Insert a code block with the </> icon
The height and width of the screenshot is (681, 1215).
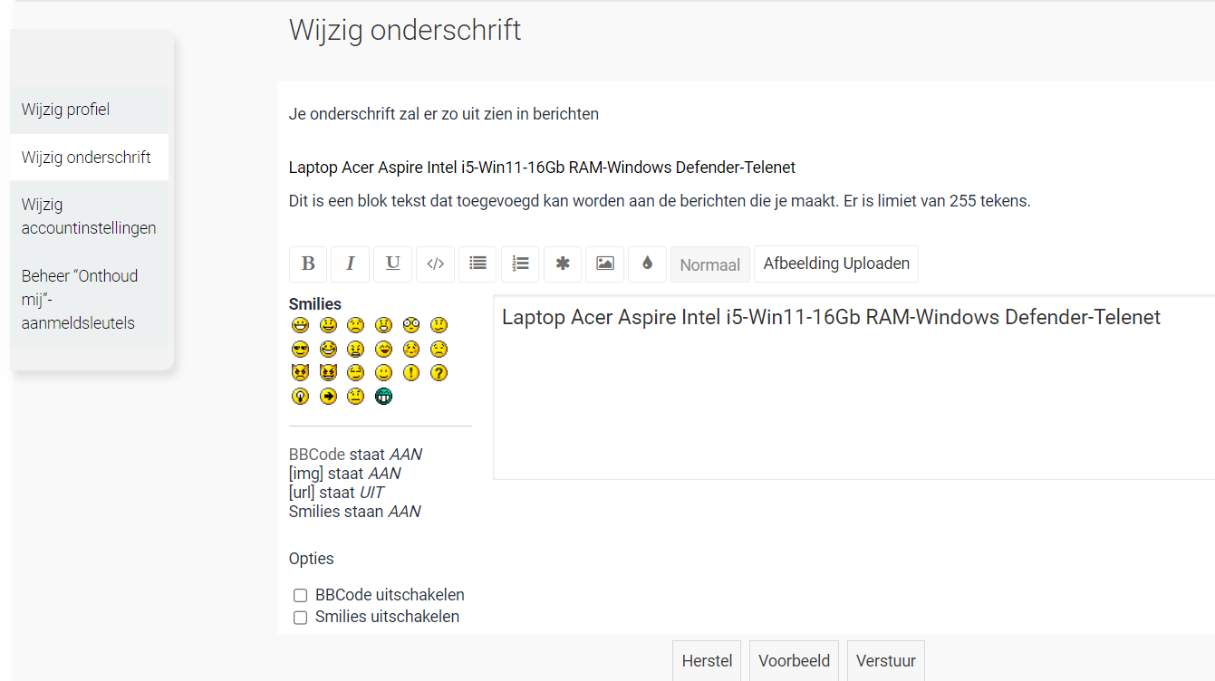(435, 264)
